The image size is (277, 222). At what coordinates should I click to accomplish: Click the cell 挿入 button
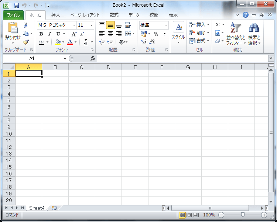[x=199, y=25]
